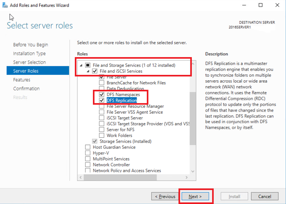Click horizontal scrollbar left arrow
The height and width of the screenshot is (204, 286).
click(x=81, y=177)
